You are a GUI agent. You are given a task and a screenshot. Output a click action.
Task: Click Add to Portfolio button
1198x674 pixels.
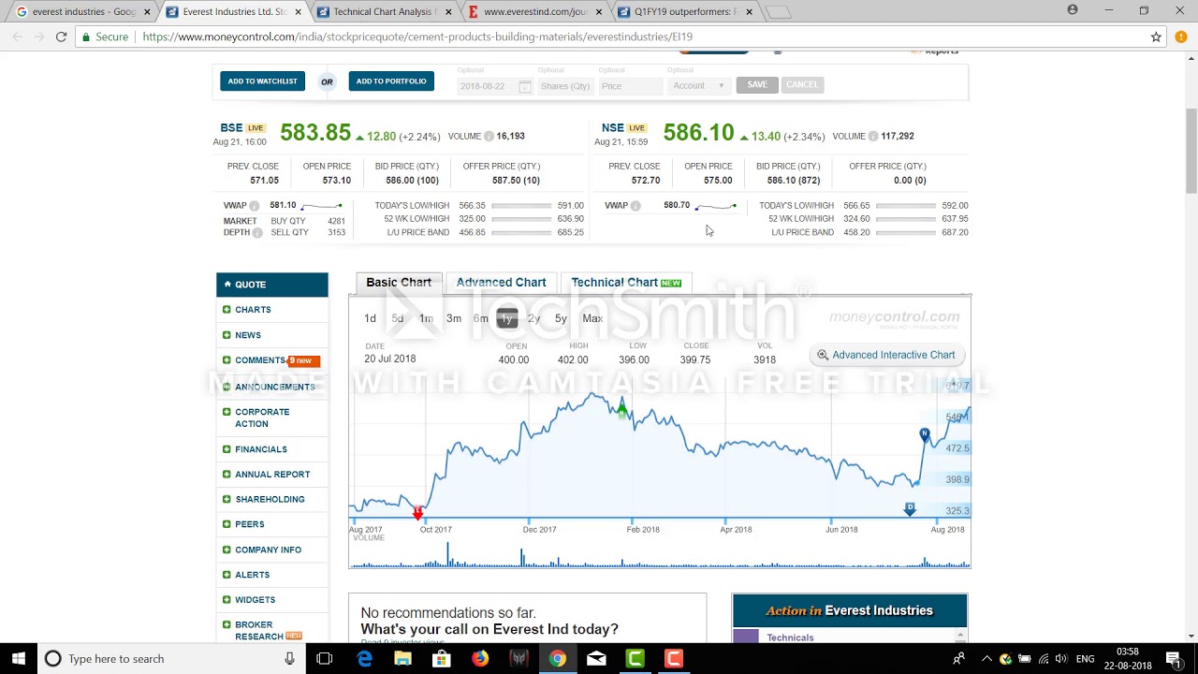391,81
